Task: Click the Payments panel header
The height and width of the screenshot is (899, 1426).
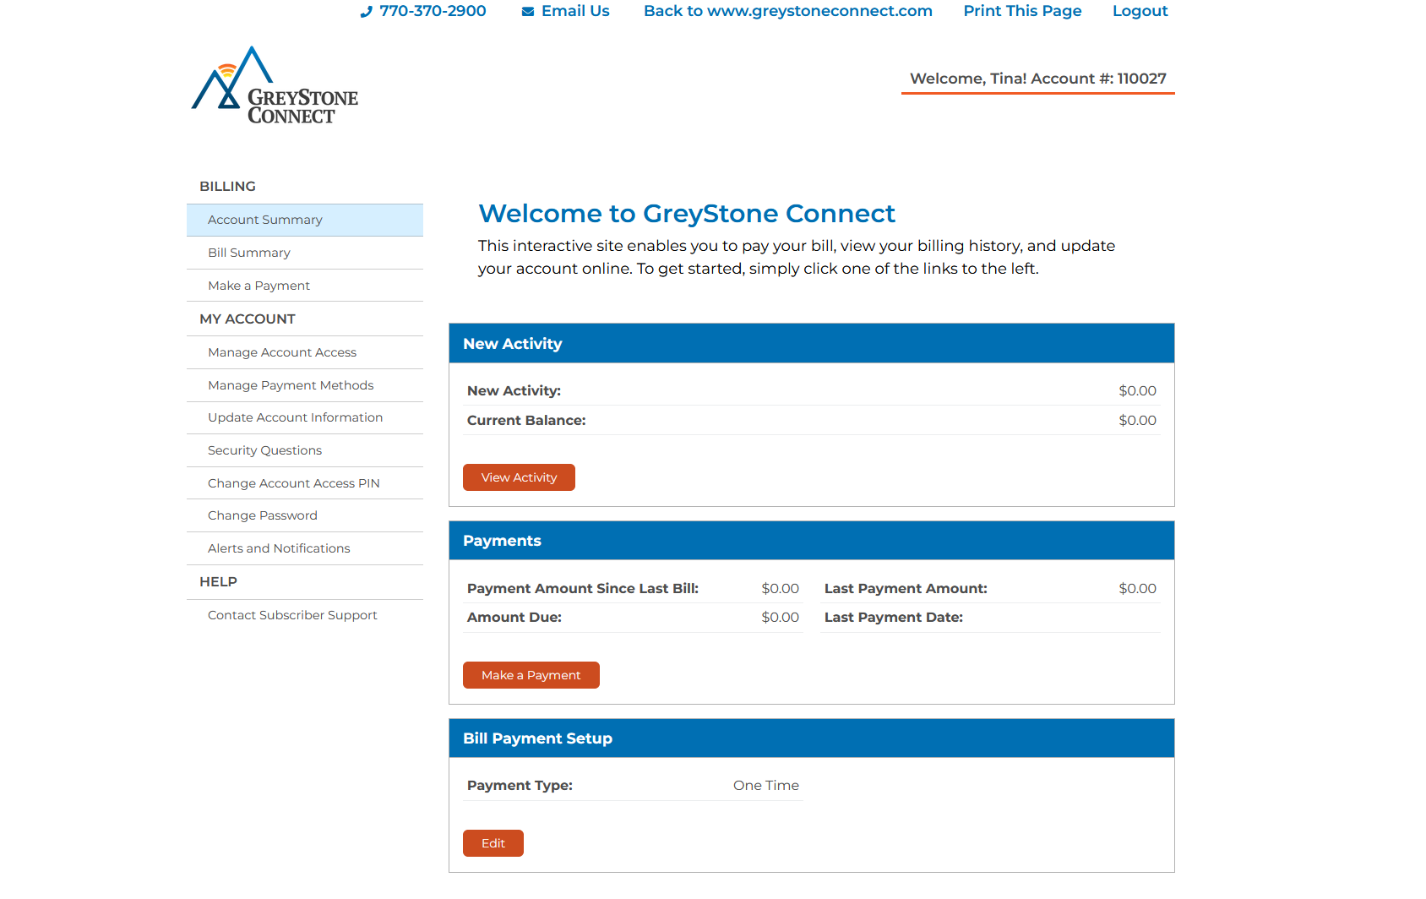Action: click(x=812, y=541)
